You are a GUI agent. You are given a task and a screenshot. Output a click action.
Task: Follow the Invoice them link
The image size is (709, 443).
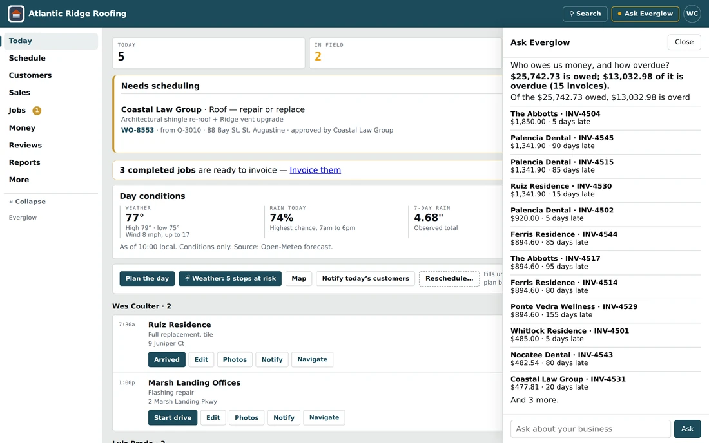coord(315,170)
